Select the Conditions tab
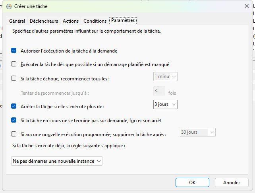Viewport: 255px width, 193px height. pyautogui.click(x=95, y=21)
